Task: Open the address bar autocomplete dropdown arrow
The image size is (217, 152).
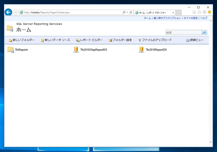Action: click(127, 13)
